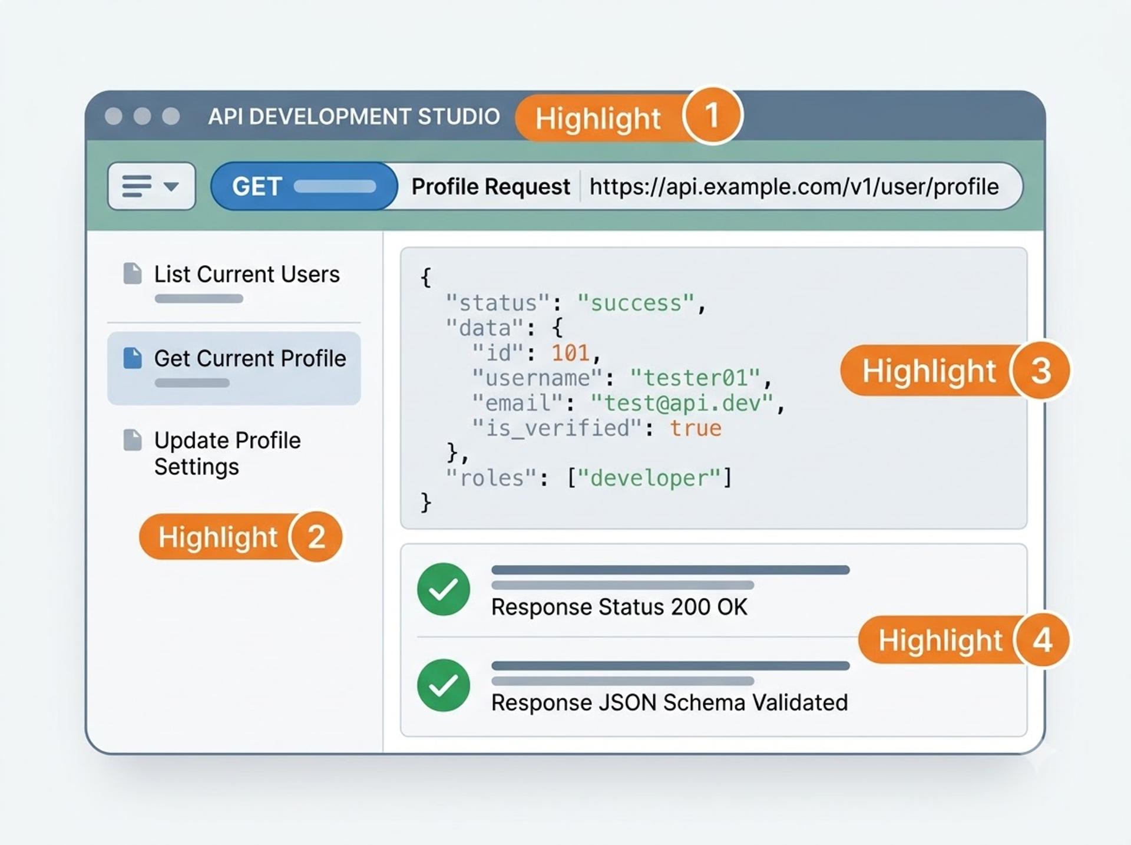Click the API DEVELOPMENT STUDIO title
The height and width of the screenshot is (845, 1131).
point(354,116)
